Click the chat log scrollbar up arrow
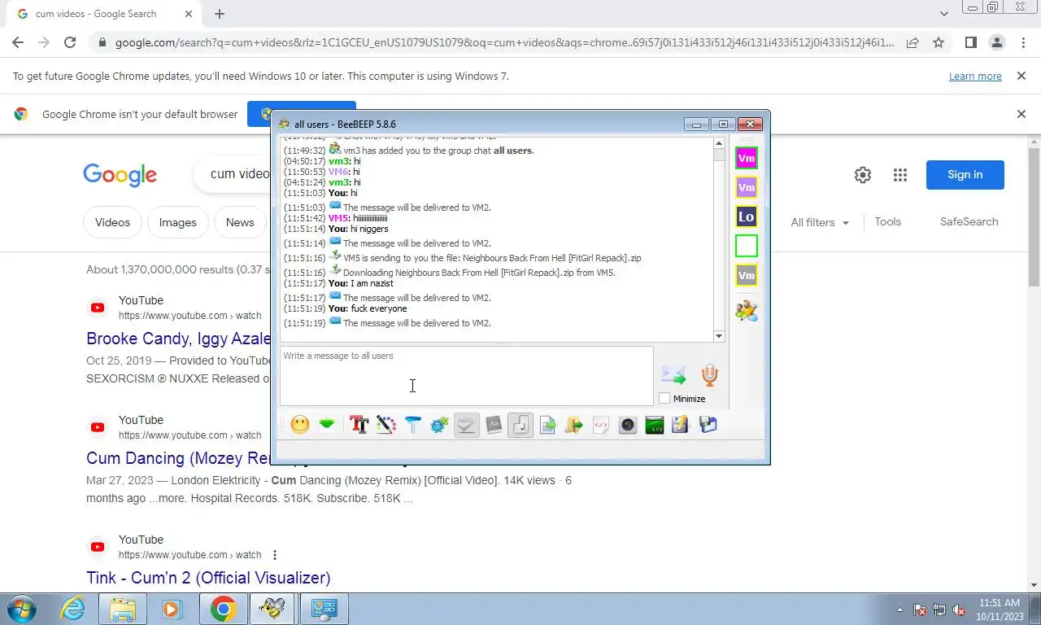 point(719,144)
